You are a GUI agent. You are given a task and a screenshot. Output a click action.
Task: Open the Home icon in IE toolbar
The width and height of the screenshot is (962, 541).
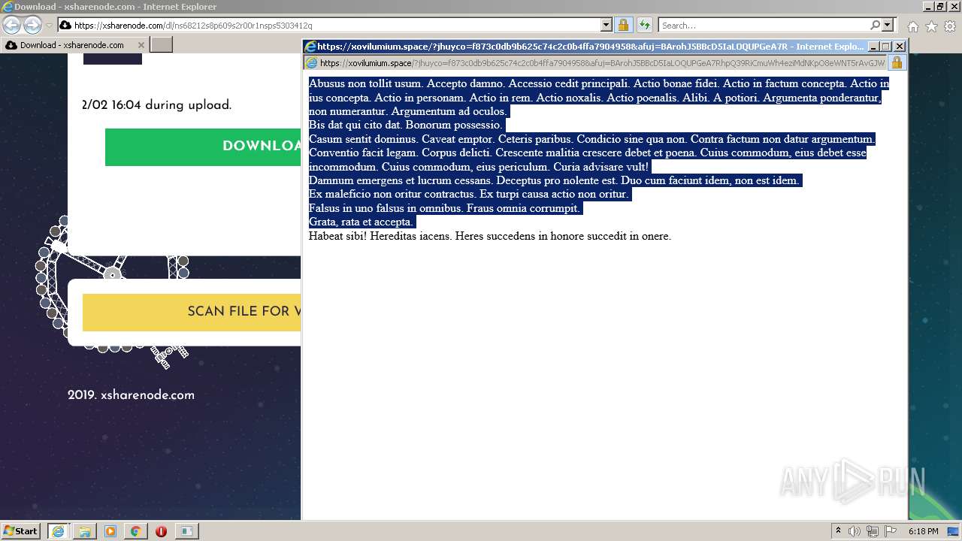[x=912, y=26]
